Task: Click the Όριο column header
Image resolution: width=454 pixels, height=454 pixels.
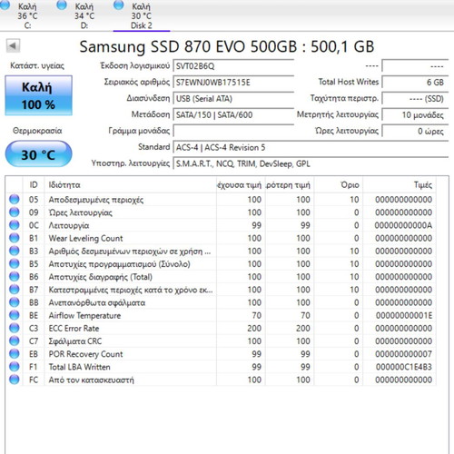Action: 339,185
